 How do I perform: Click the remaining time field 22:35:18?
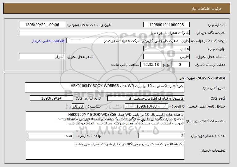[151, 65]
